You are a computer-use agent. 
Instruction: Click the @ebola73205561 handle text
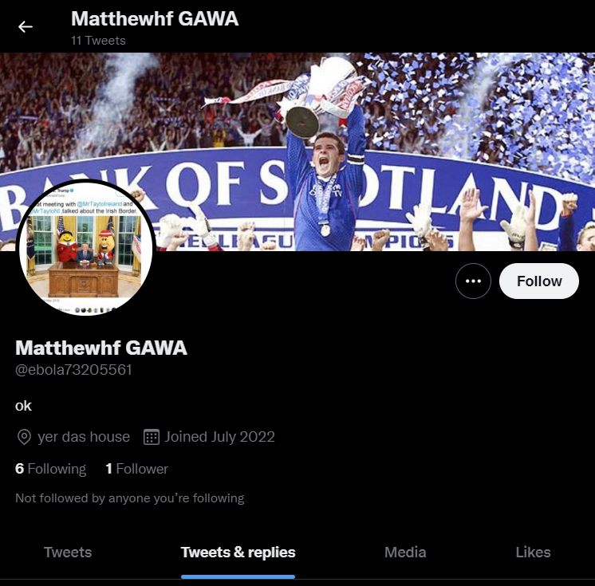click(73, 370)
